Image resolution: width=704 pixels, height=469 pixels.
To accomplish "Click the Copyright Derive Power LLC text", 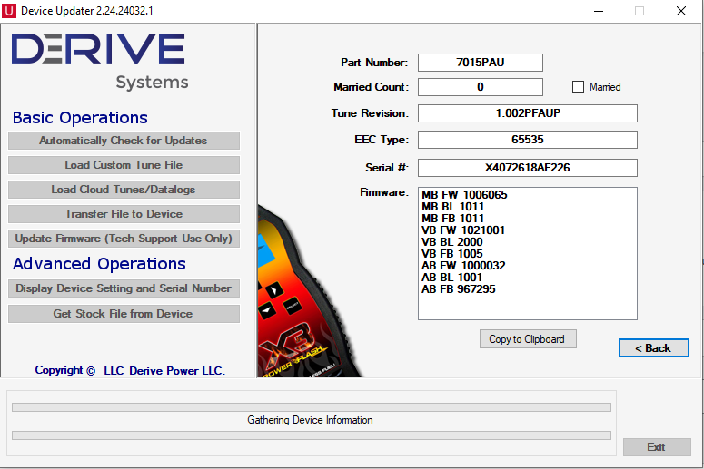I will click(x=130, y=371).
